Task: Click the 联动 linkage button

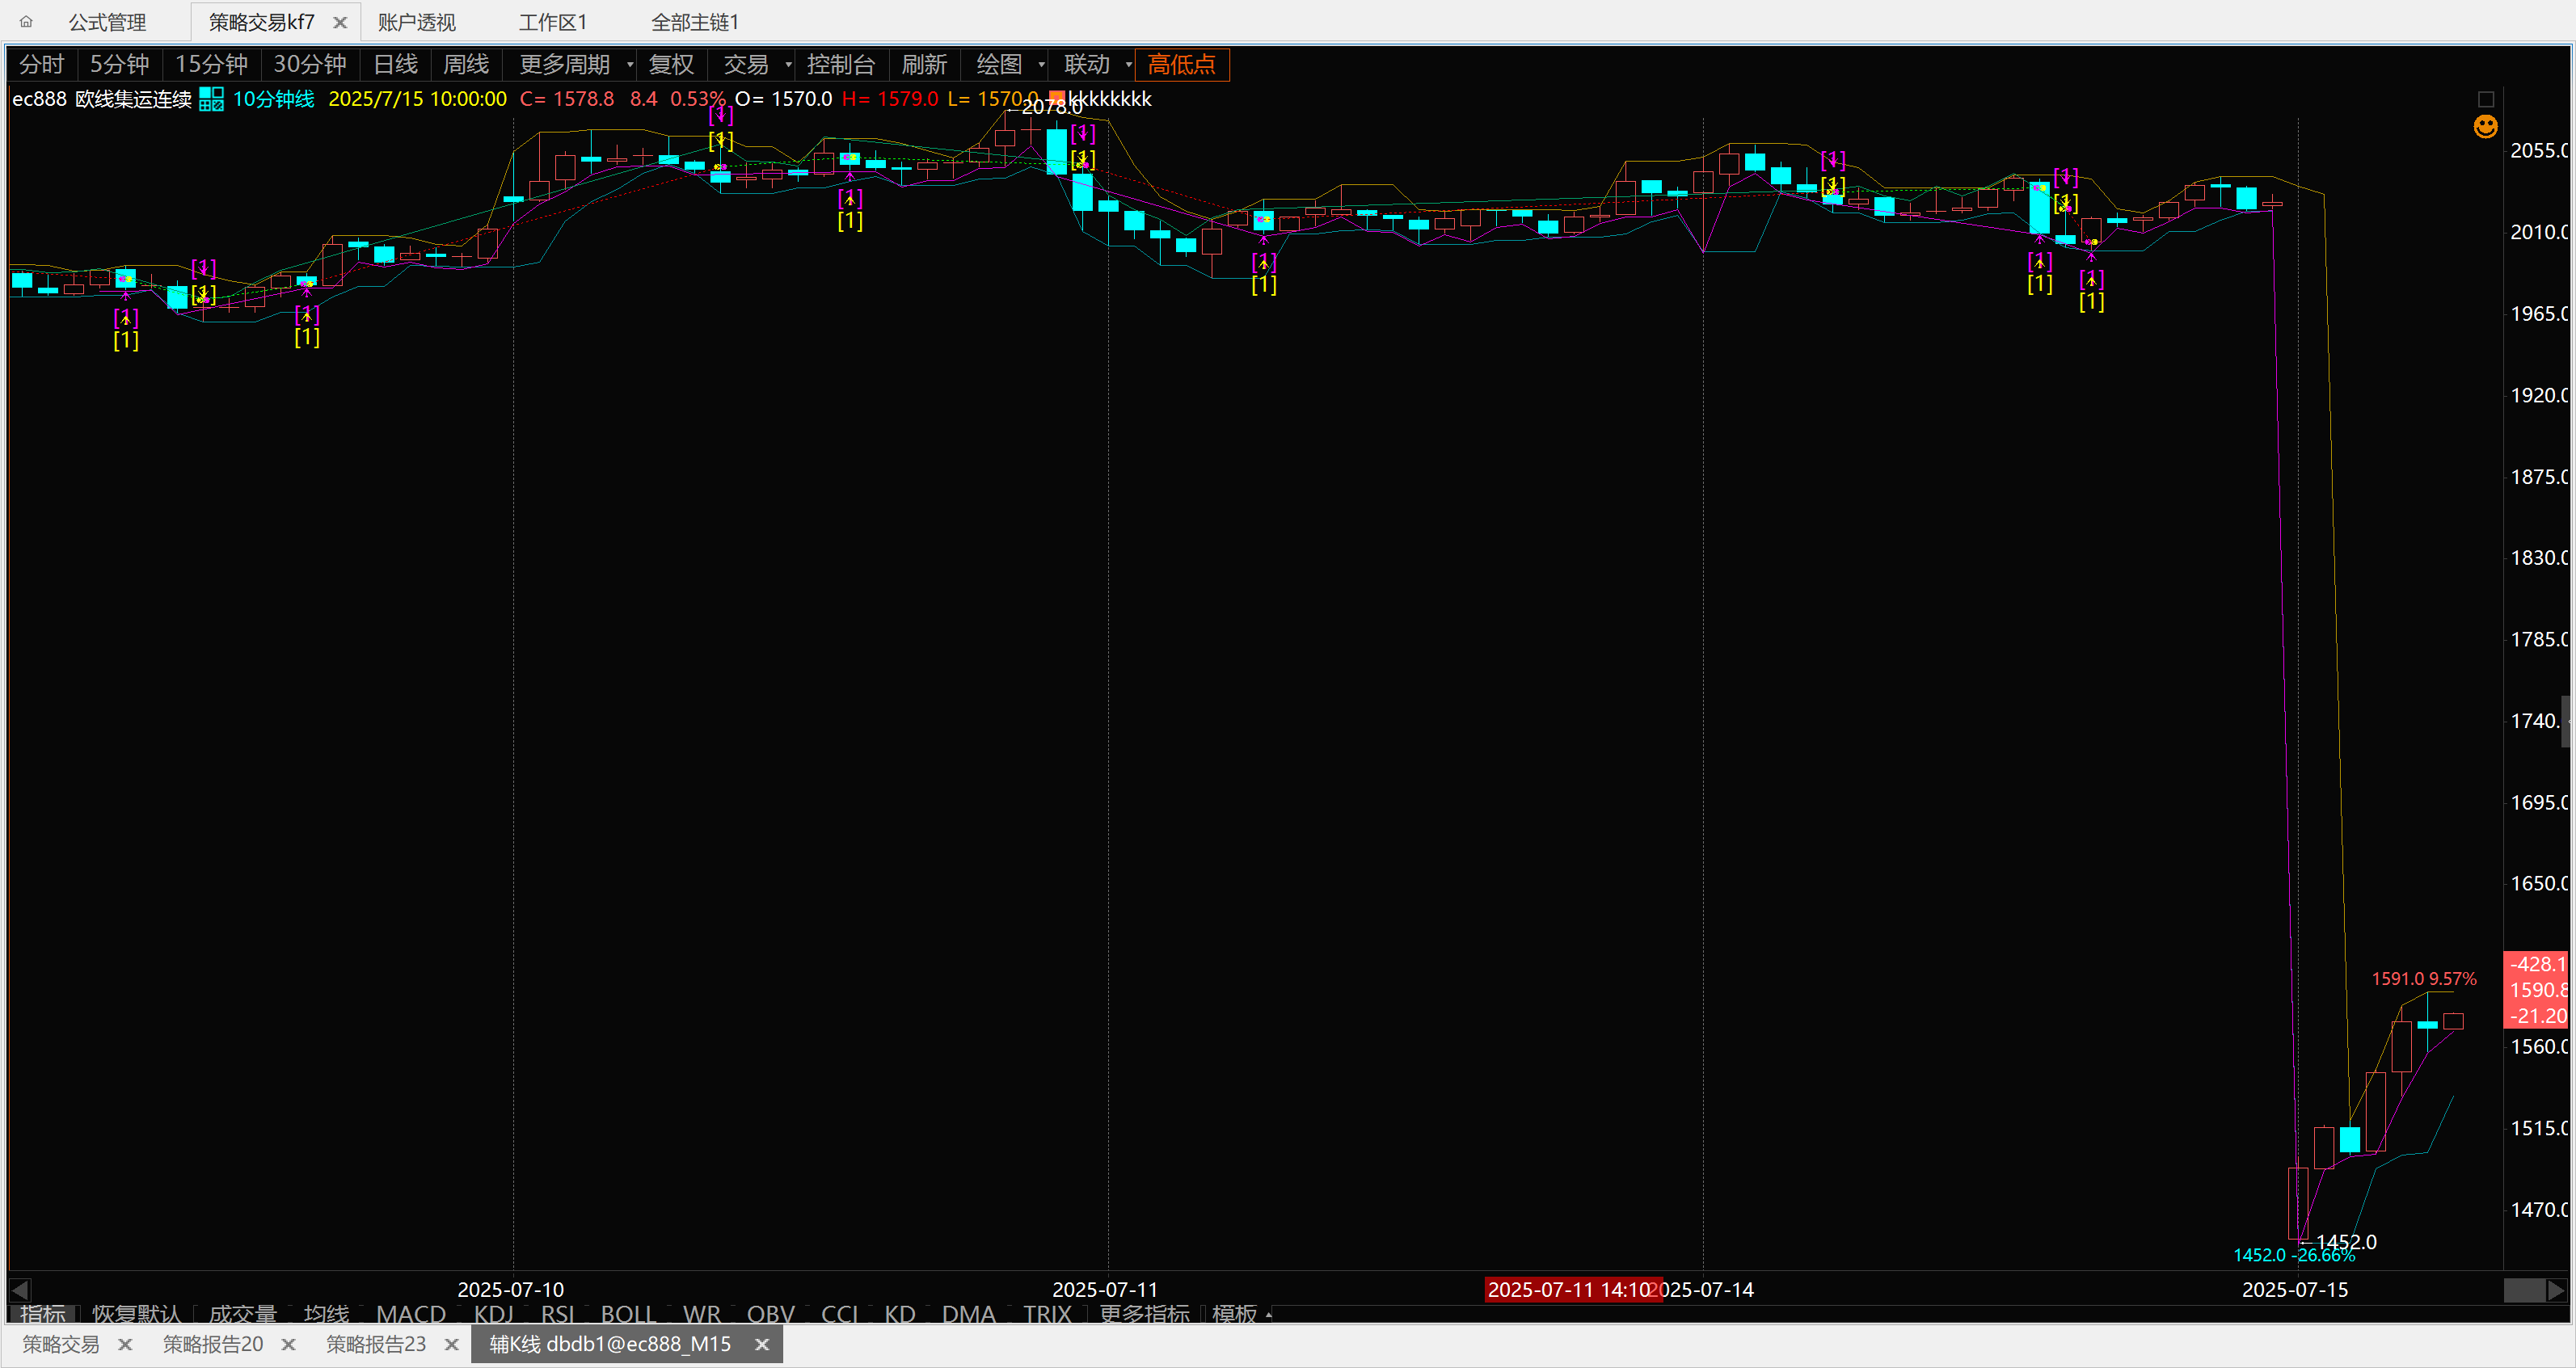Action: tap(1087, 65)
